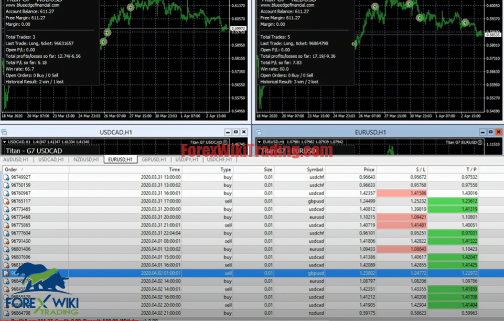
Task: Sort orders by the Order column header
Action: click(x=35, y=169)
